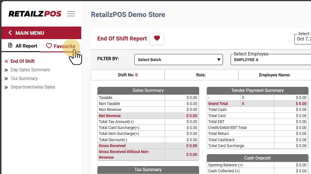This screenshot has height=174, width=311.
Task: Open the Day Sales Summary report
Action: [x=30, y=70]
